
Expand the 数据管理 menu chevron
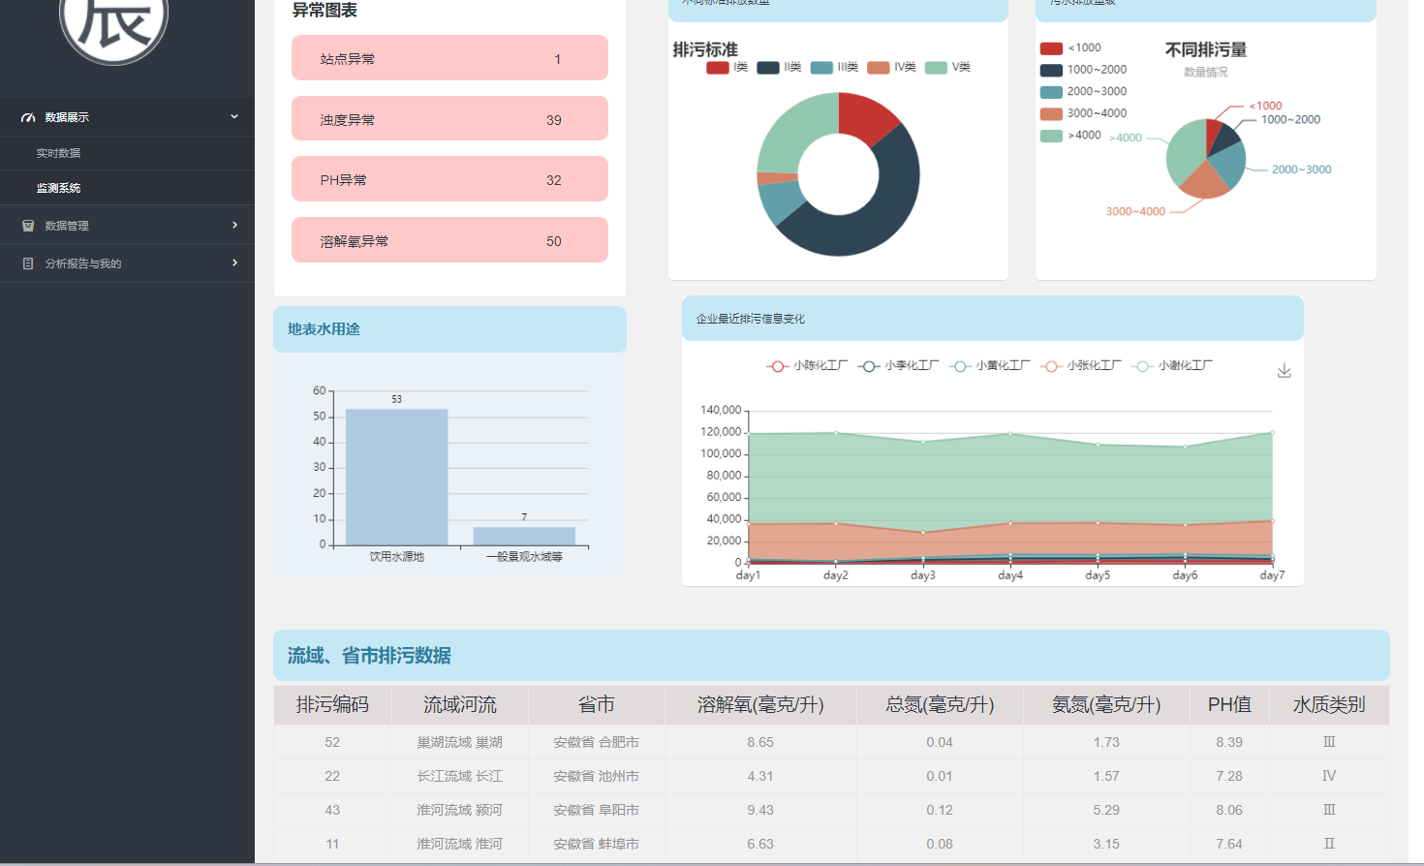click(234, 225)
